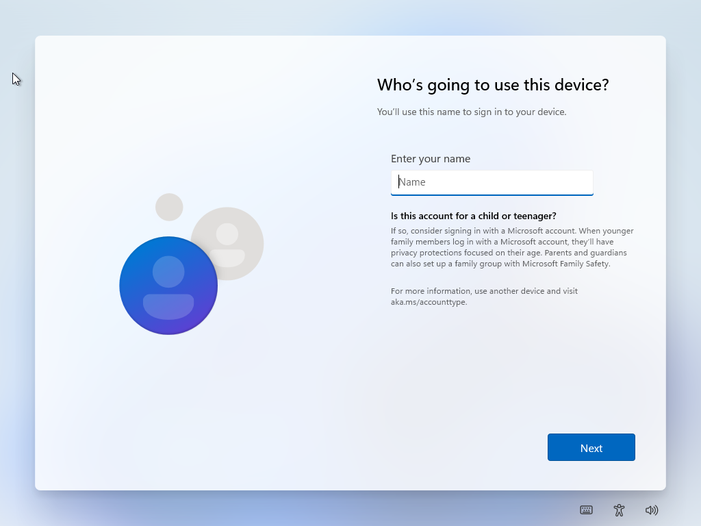Click the silhouette inside the gray avatar
Image resolution: width=701 pixels, height=526 pixels.
pos(228,245)
